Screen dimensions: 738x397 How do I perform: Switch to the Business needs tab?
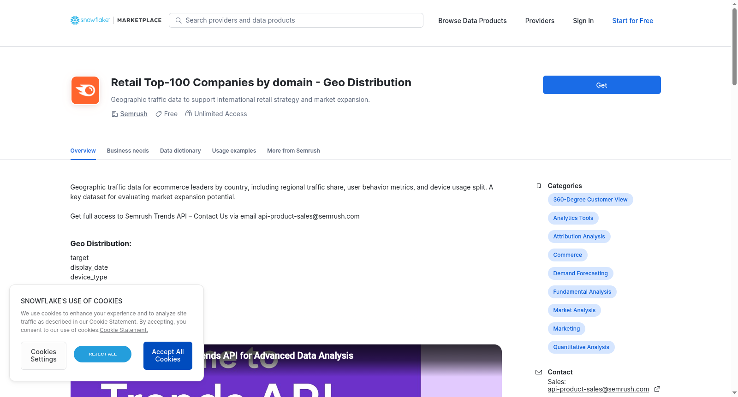click(x=128, y=151)
